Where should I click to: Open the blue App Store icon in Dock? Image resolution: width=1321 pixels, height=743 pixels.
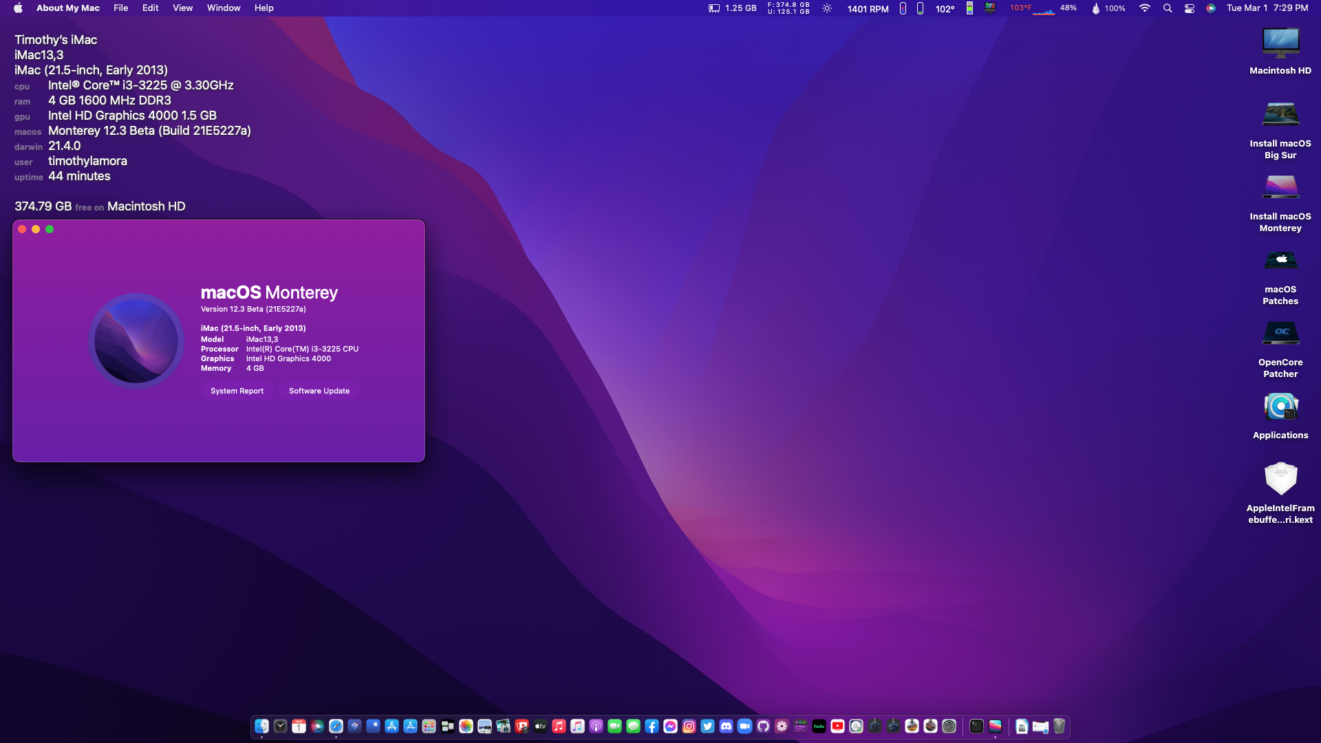pyautogui.click(x=392, y=726)
